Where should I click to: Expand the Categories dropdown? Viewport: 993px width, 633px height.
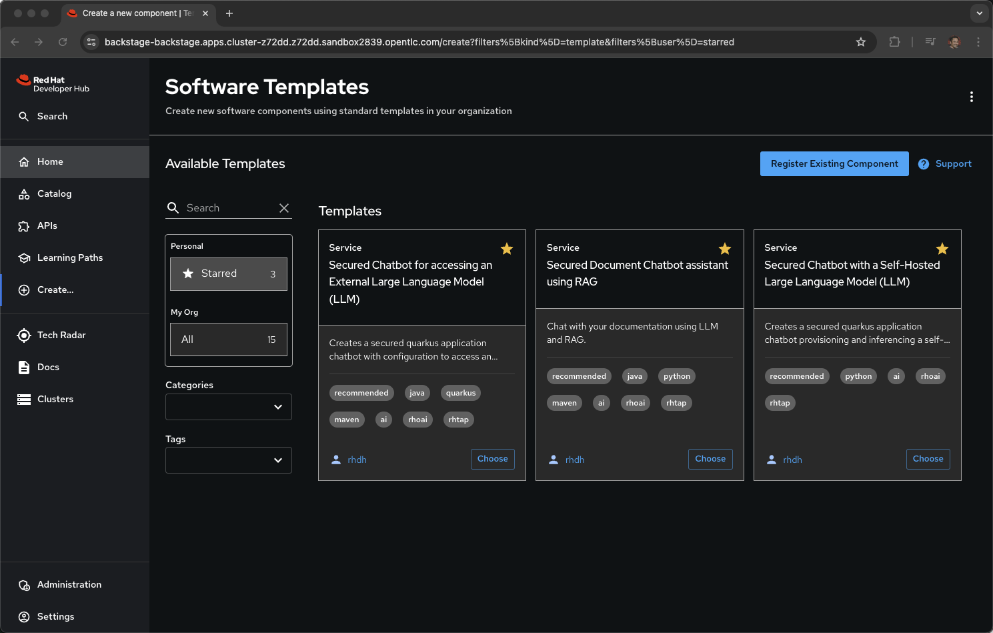point(229,407)
